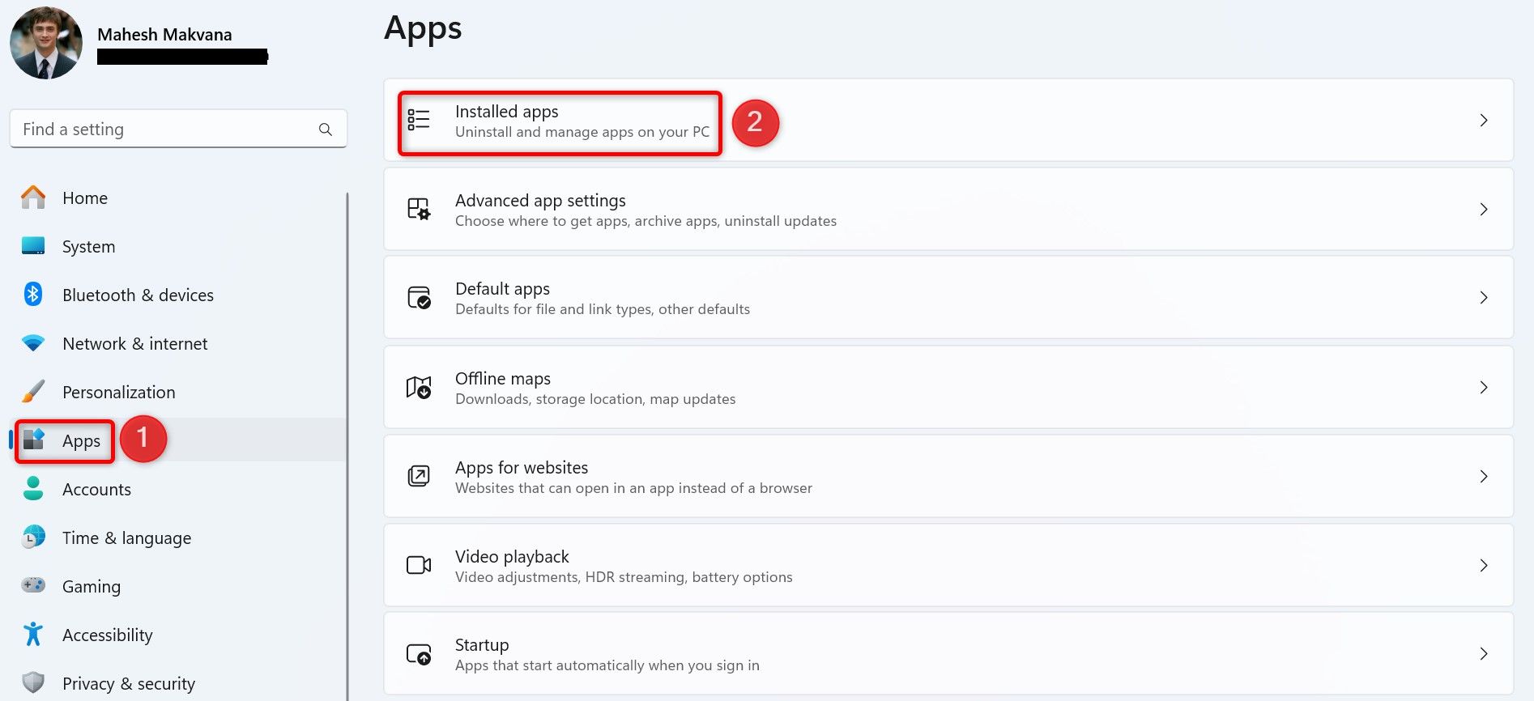Image resolution: width=1534 pixels, height=701 pixels.
Task: Click the Installed apps list icon
Action: 418,120
